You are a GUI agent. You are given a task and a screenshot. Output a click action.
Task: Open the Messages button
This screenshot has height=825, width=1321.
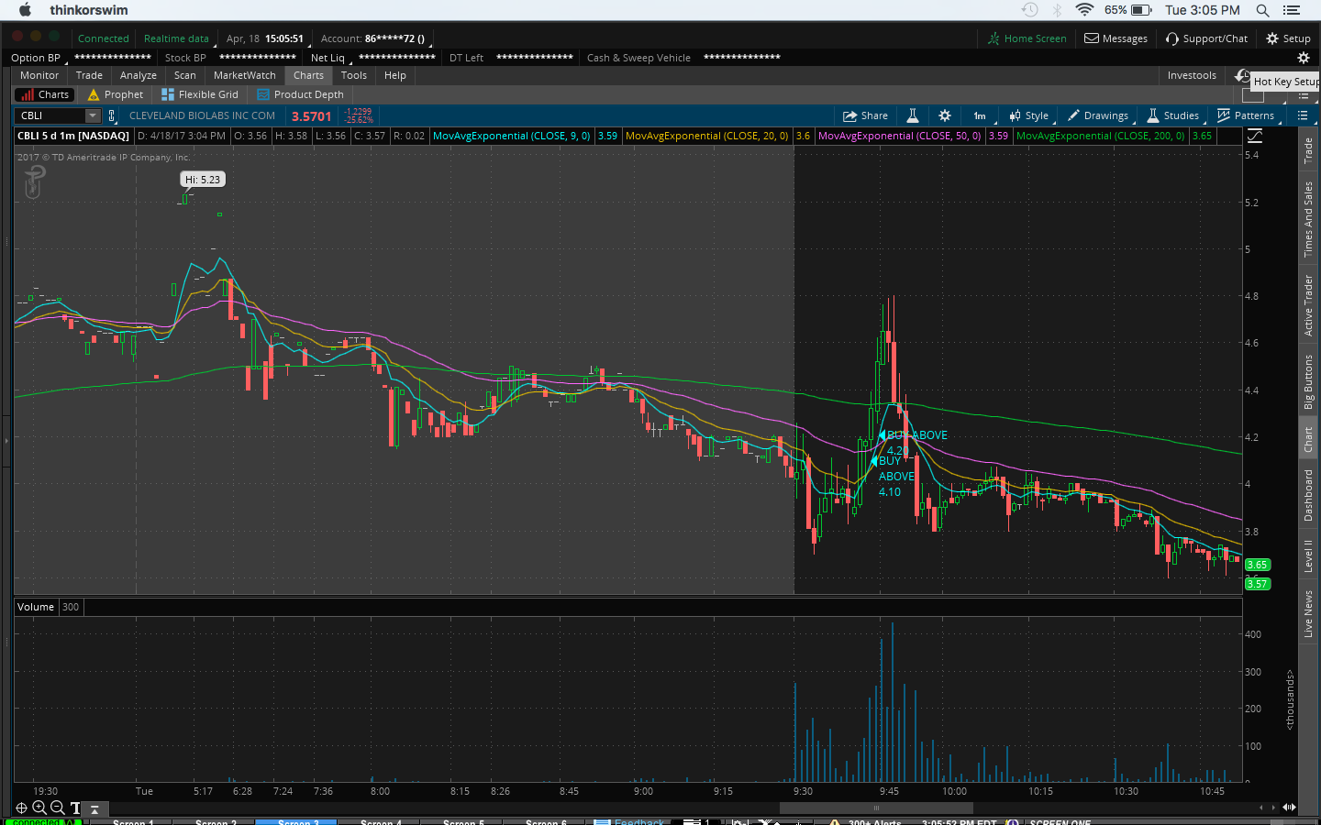(x=1116, y=38)
